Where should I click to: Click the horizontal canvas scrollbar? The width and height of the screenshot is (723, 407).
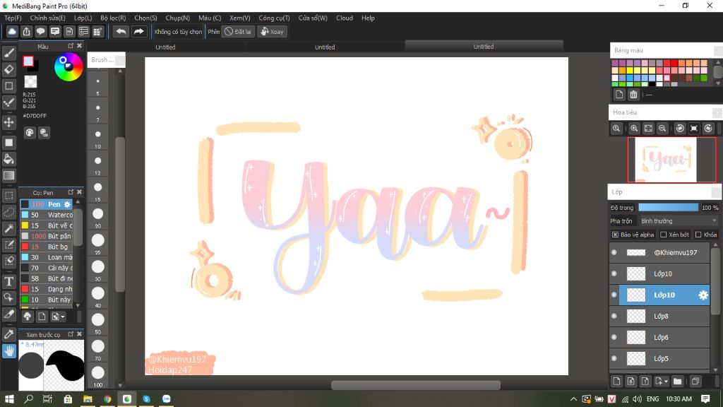415,385
